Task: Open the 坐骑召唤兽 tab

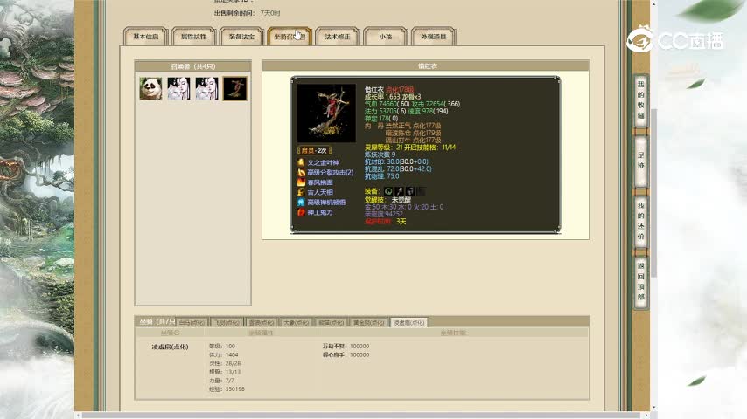Action: (x=290, y=37)
